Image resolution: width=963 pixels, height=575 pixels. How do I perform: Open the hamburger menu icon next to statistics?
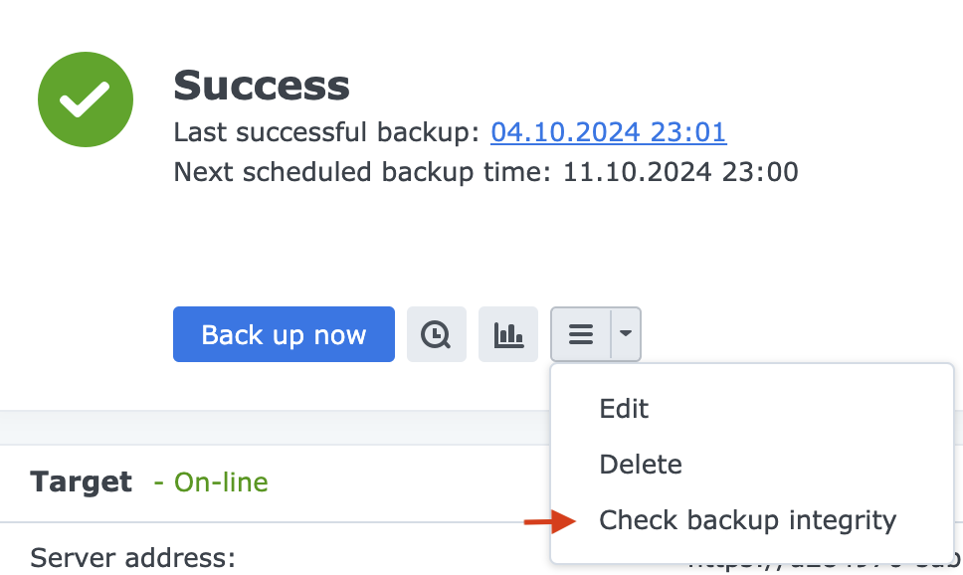(581, 334)
